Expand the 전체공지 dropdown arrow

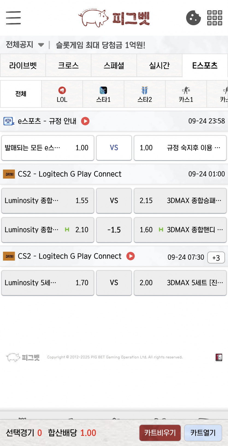click(41, 45)
